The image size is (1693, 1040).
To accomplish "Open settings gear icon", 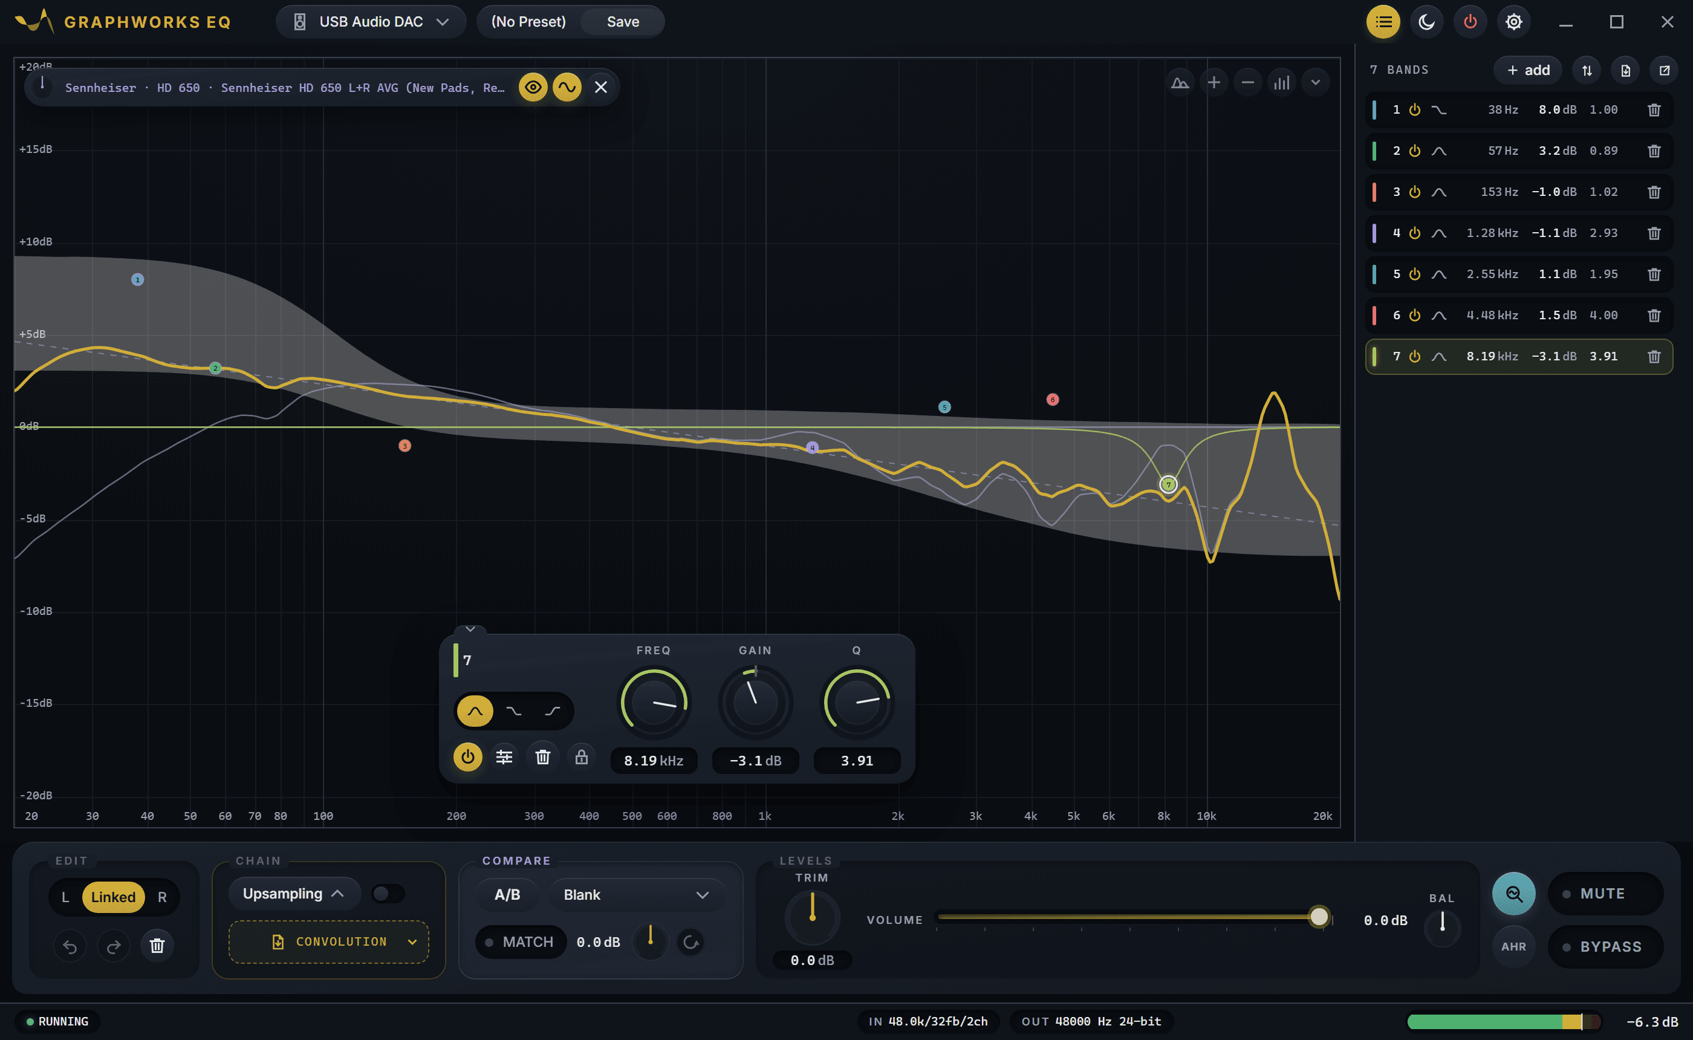I will (x=1513, y=22).
